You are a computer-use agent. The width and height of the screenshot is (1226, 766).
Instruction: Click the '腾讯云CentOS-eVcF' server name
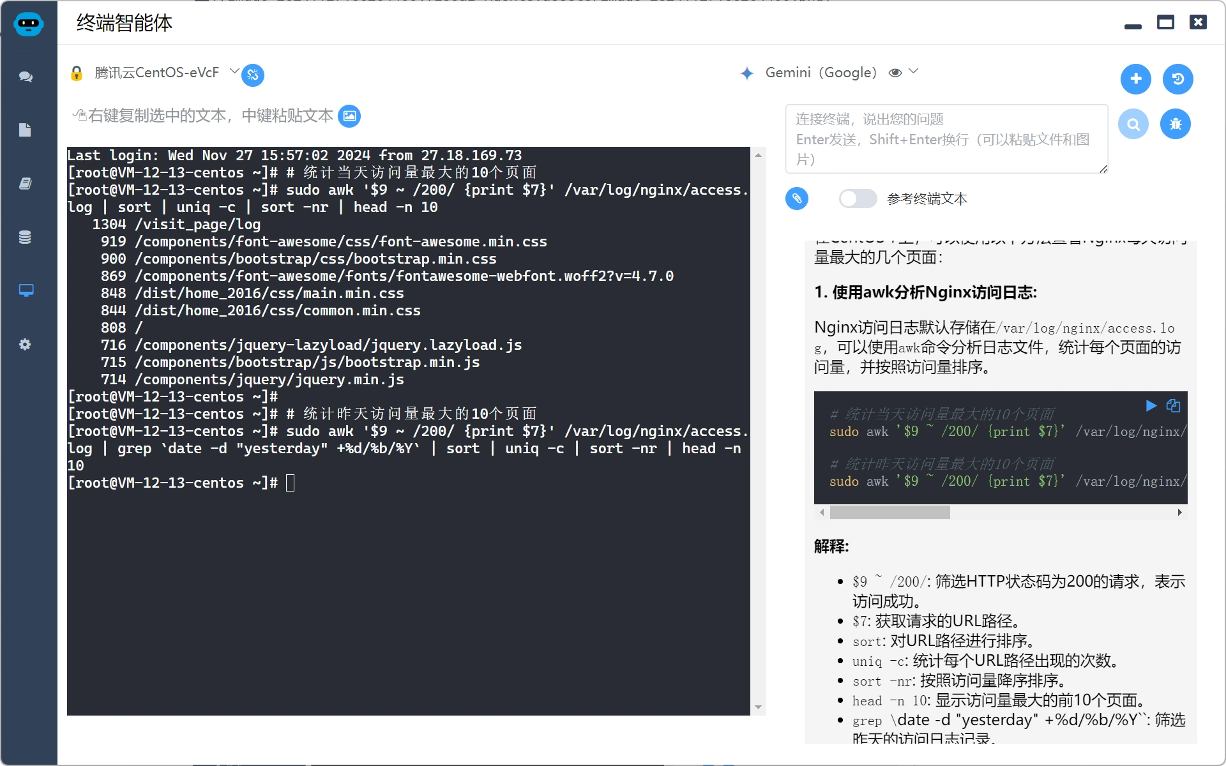(x=156, y=73)
